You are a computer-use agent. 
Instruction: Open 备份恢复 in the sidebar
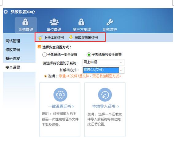[13, 58]
